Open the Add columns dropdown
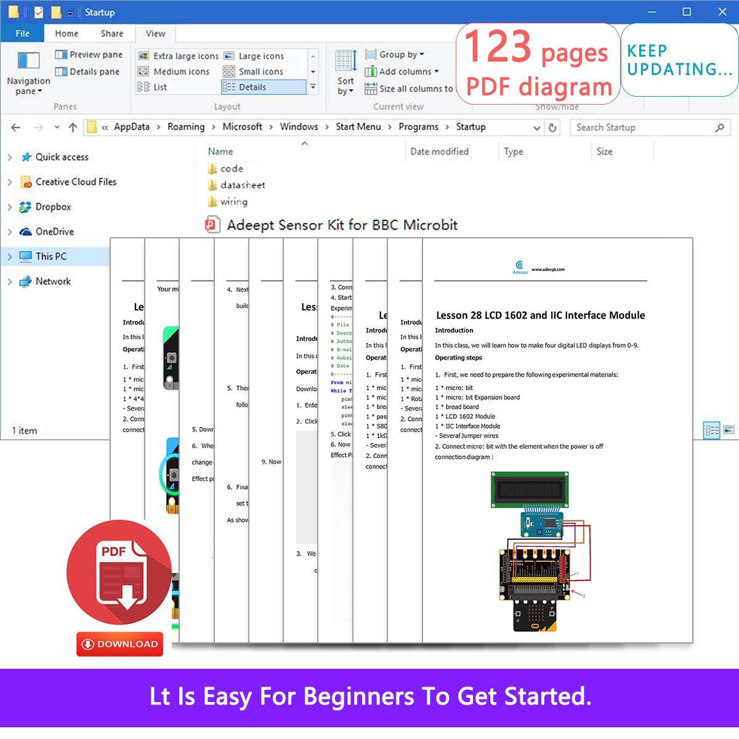The image size is (739, 739). point(402,71)
